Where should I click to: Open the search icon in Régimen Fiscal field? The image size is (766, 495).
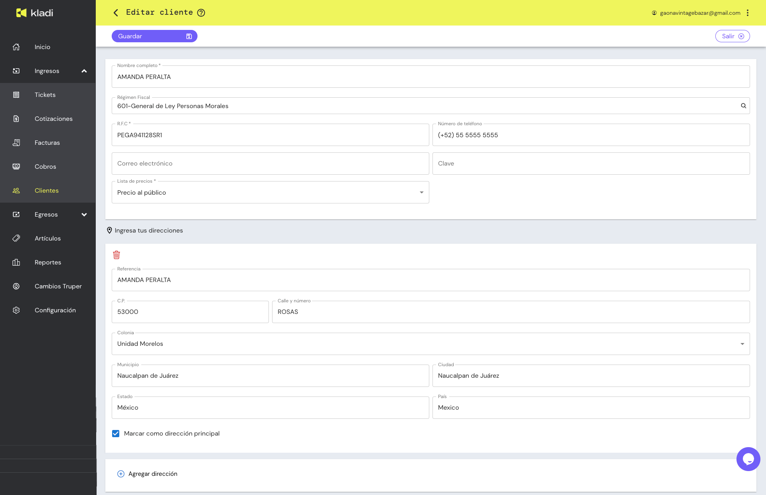743,106
